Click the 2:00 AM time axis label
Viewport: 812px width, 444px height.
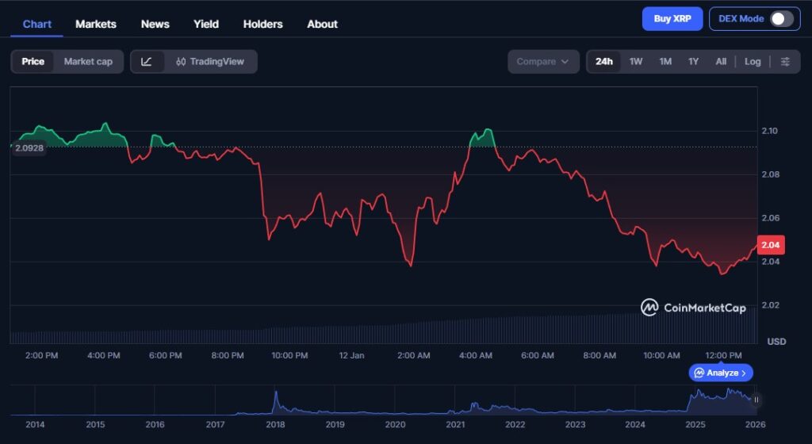pyautogui.click(x=413, y=355)
